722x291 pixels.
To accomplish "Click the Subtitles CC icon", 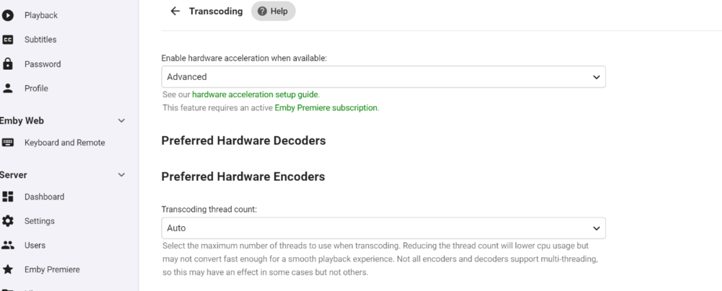I will click(8, 40).
